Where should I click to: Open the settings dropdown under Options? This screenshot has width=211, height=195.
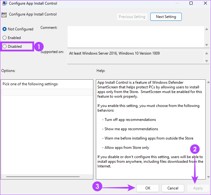click(x=47, y=92)
